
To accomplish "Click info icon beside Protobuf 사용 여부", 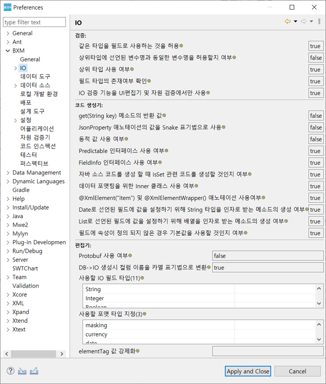I will point(129,256).
